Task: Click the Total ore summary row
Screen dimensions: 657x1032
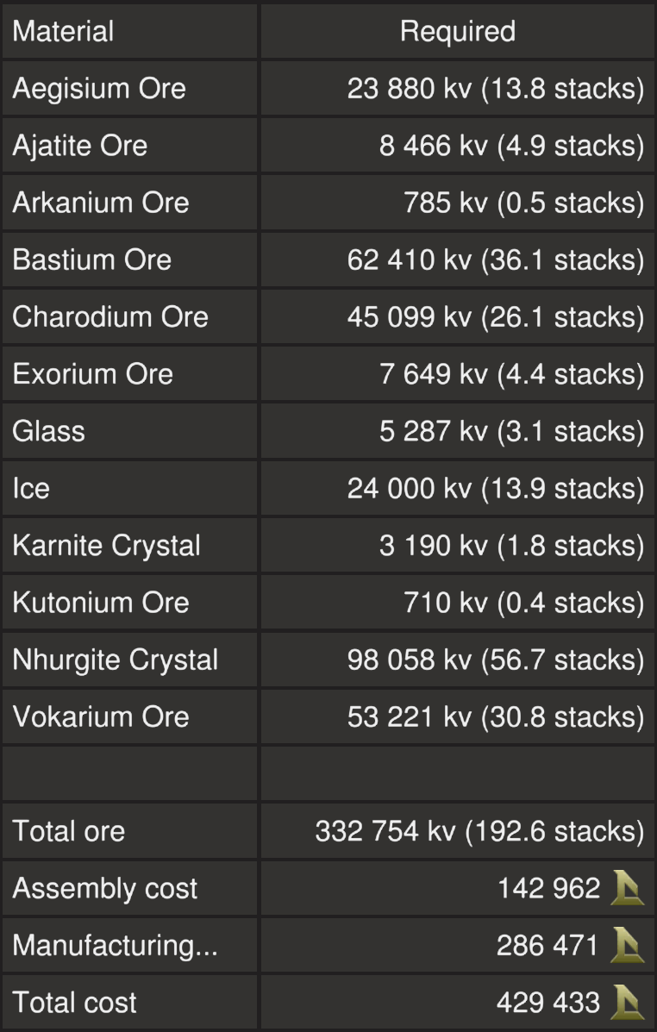Action: click(68, 831)
